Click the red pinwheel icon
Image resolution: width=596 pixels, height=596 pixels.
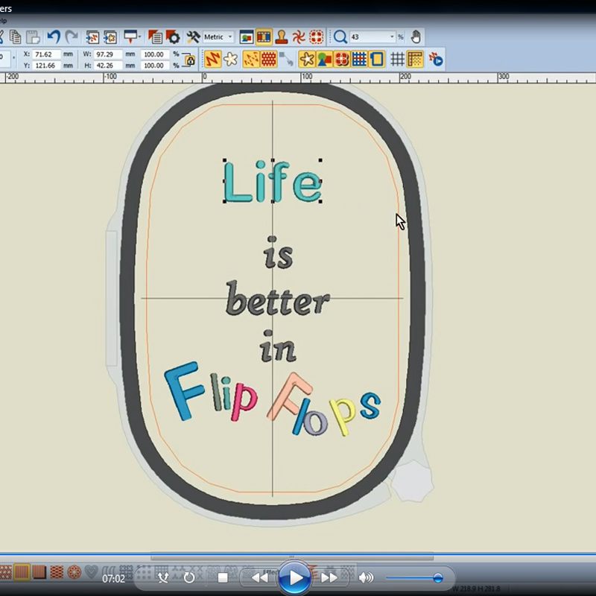[x=299, y=37]
